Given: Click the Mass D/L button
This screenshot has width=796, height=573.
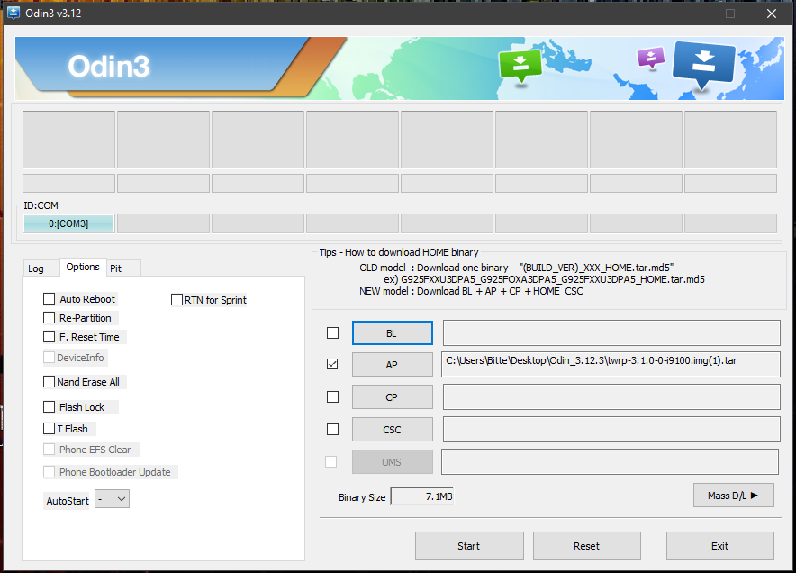Looking at the screenshot, I should [x=734, y=496].
